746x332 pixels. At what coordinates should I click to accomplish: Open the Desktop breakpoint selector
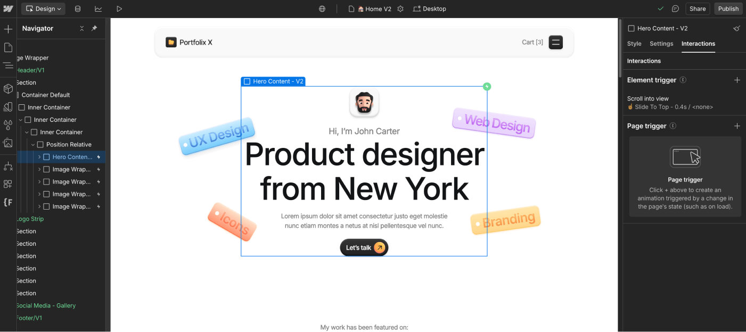coord(430,9)
